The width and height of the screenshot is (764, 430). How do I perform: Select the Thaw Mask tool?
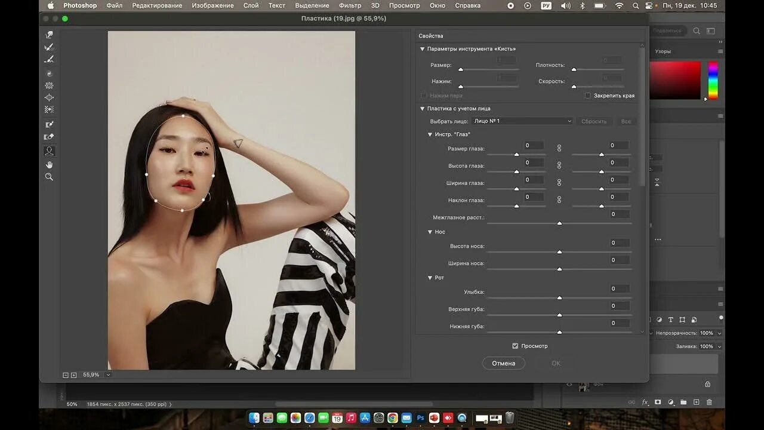click(x=49, y=137)
